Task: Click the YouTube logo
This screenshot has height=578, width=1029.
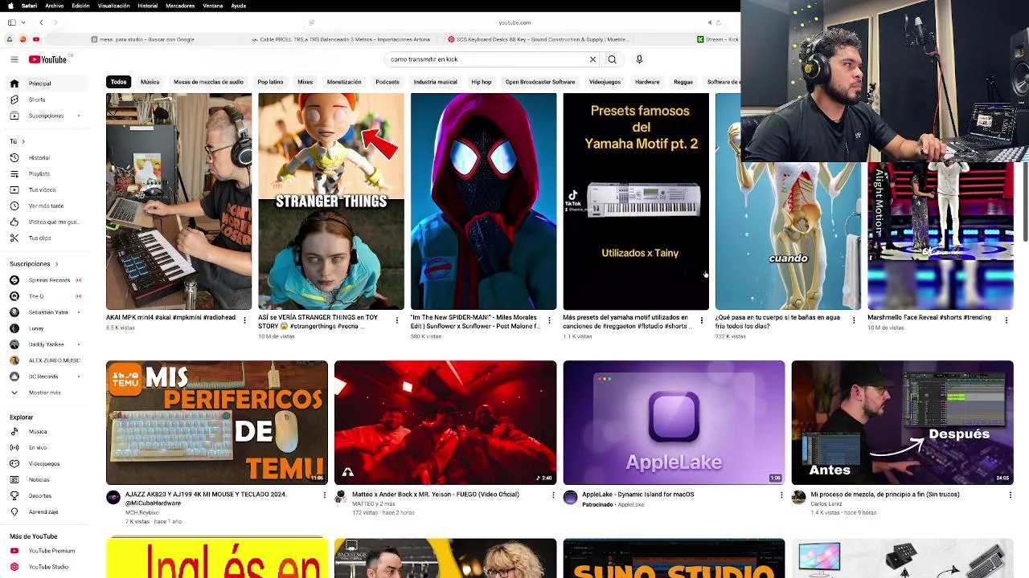Action: coord(48,59)
